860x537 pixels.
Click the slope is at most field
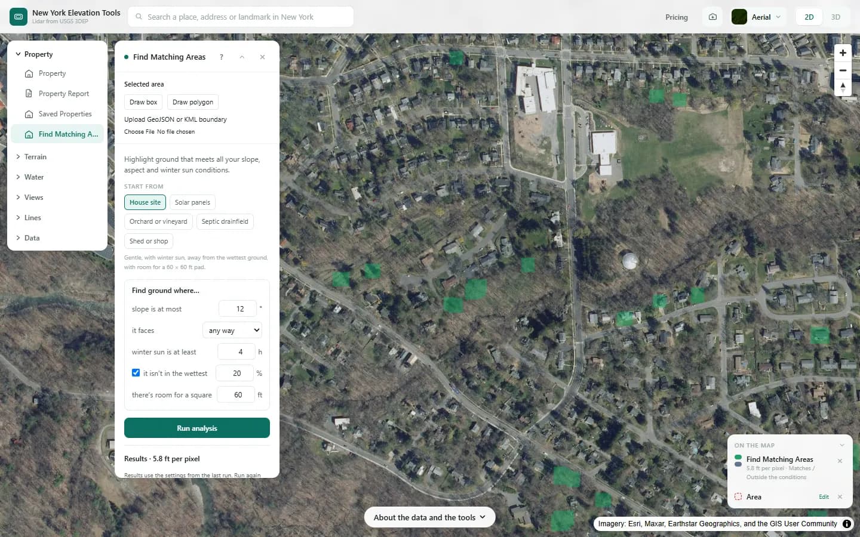[x=238, y=309]
